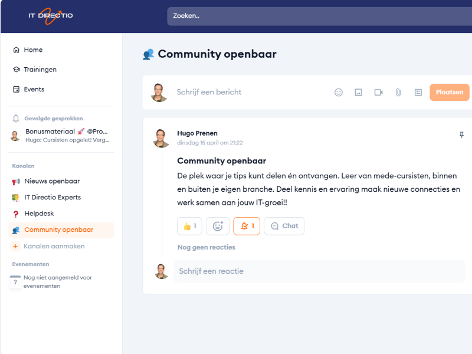Click the pin icon on Hugo's post

click(461, 135)
